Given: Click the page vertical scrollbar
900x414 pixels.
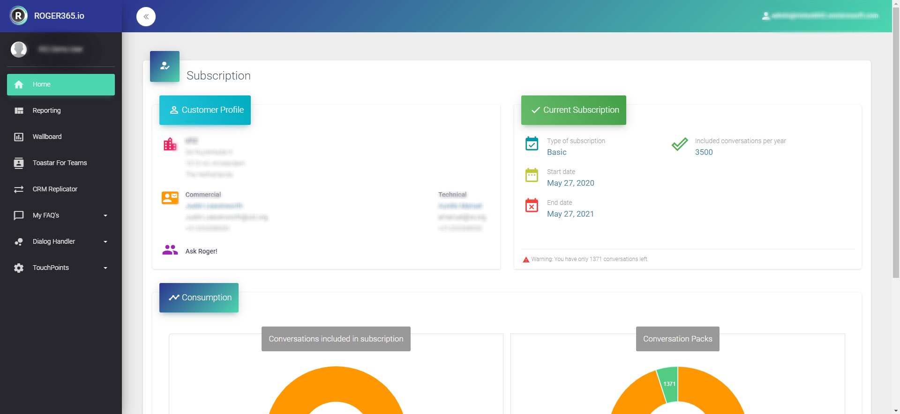Looking at the screenshot, I should (x=896, y=140).
